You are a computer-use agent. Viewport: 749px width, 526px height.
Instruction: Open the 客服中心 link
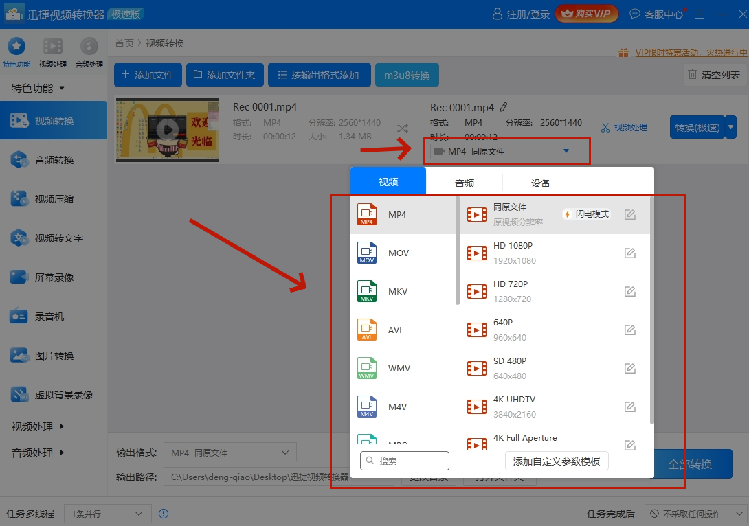[x=657, y=14]
